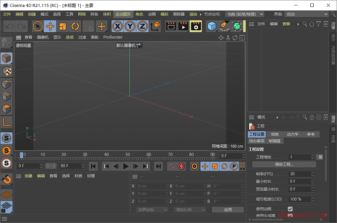Open the 节点空间 dropdown 当前(标准/物理)
The width and height of the screenshot is (337, 223).
pyautogui.click(x=245, y=14)
